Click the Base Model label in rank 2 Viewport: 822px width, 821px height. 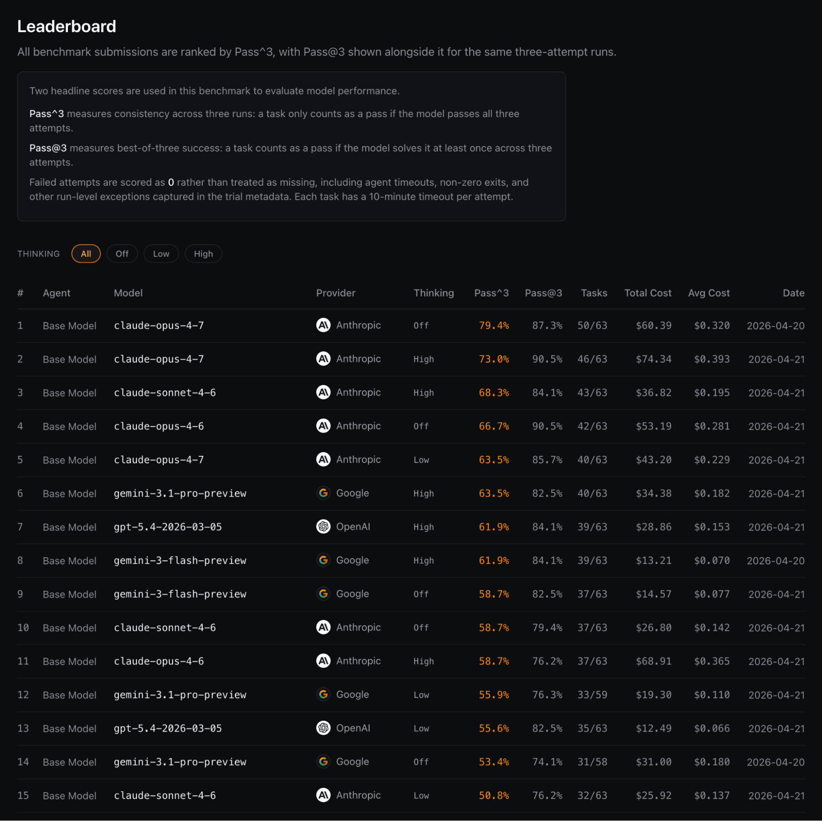(x=69, y=359)
